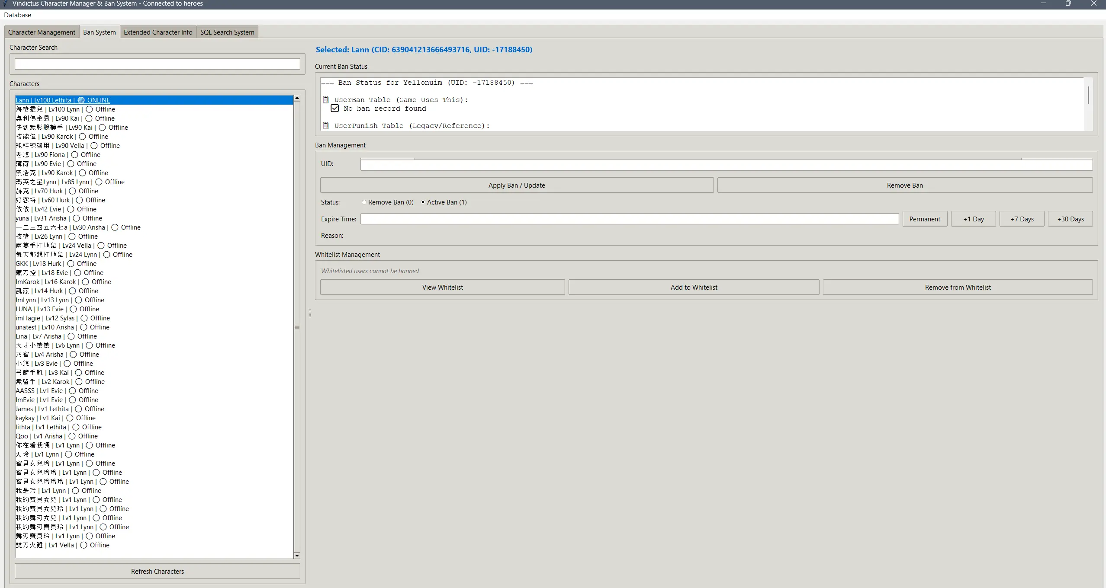
Task: Click the Expire Time input field
Action: [630, 219]
